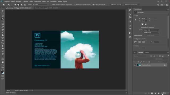170x95 pixels.
Task: Collapse the Réguas e grades section
Action: pos(134,39)
